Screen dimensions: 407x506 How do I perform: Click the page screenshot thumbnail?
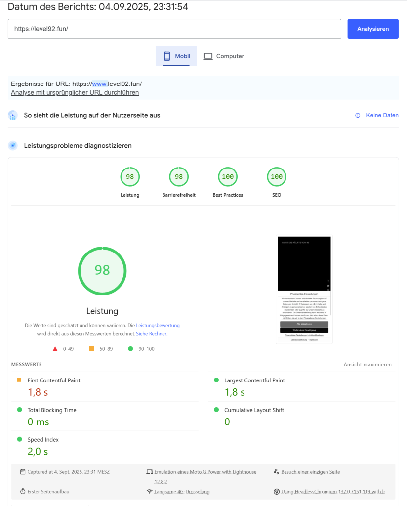pos(304,290)
